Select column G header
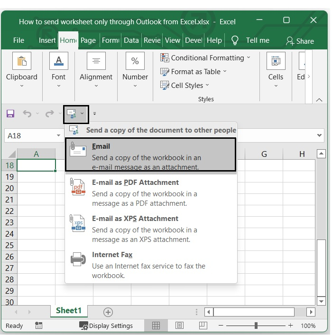332x336 pixels. coord(264,154)
